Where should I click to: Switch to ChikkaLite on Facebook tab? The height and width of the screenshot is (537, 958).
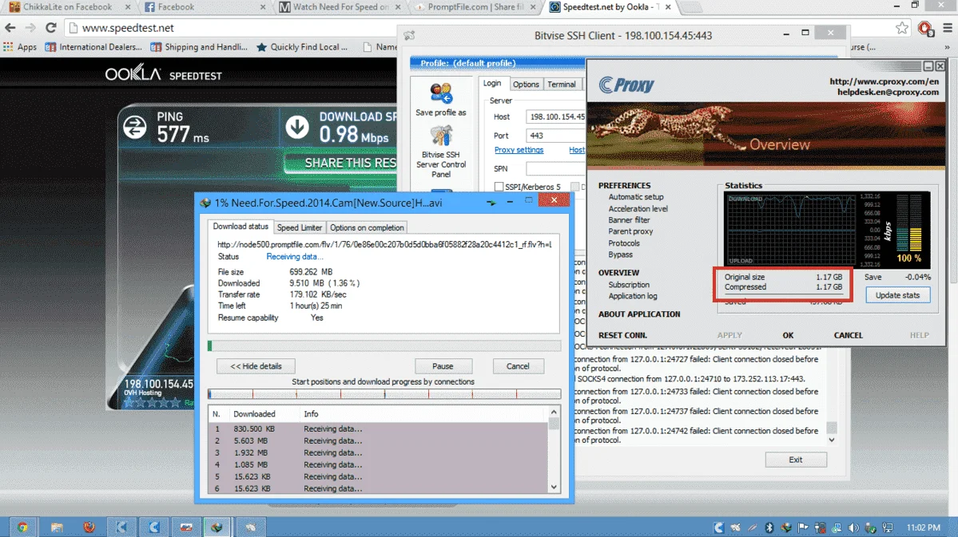point(67,7)
